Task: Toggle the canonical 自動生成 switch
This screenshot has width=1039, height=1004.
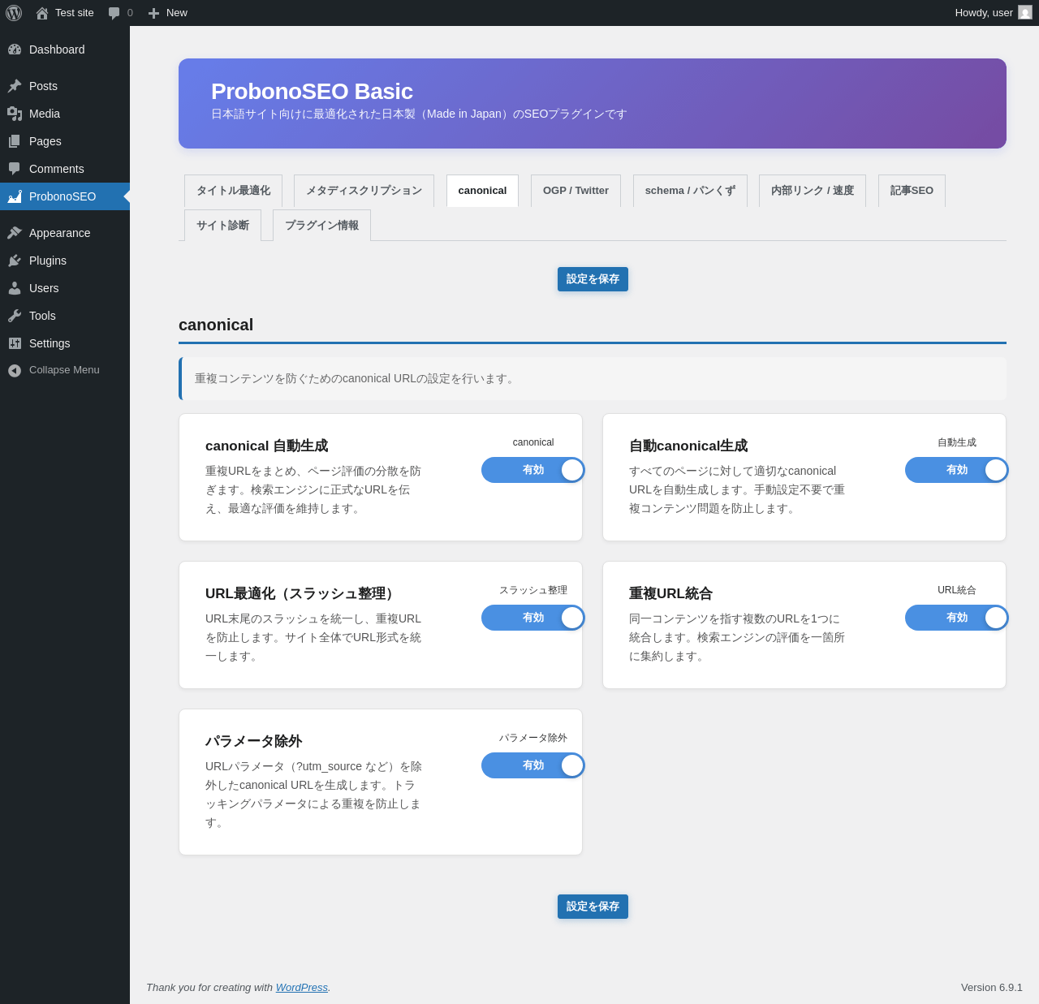Action: tap(533, 470)
